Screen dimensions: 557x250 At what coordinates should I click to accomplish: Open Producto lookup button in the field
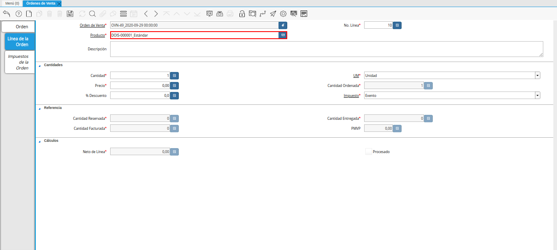point(283,35)
